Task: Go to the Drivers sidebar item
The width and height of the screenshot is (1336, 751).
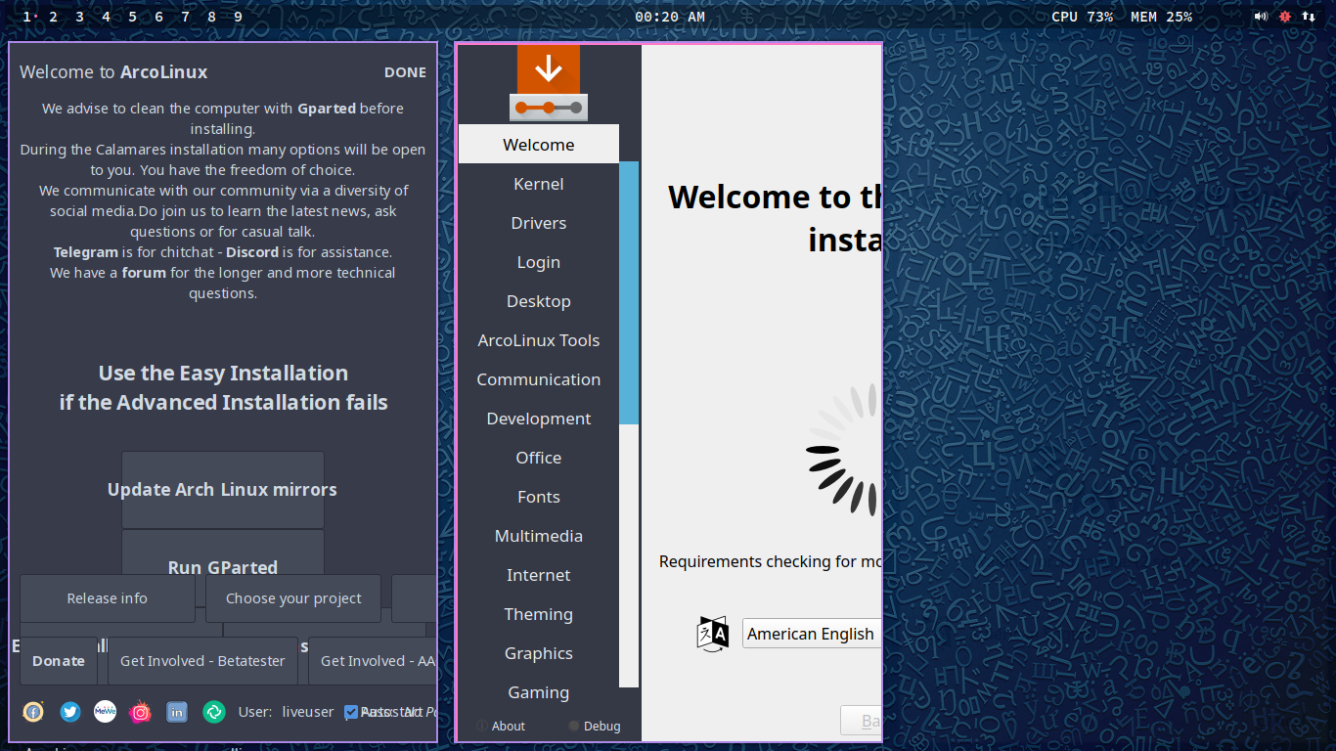Action: [539, 223]
